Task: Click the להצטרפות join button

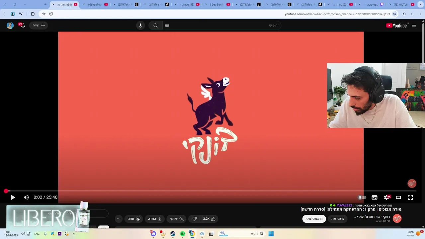Action: pyautogui.click(x=338, y=219)
